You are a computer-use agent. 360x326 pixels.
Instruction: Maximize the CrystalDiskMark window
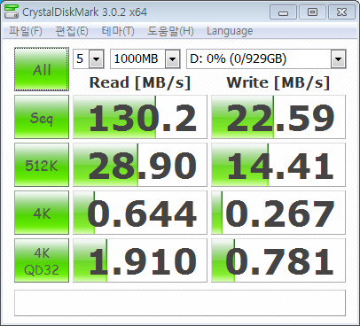[x=312, y=12]
